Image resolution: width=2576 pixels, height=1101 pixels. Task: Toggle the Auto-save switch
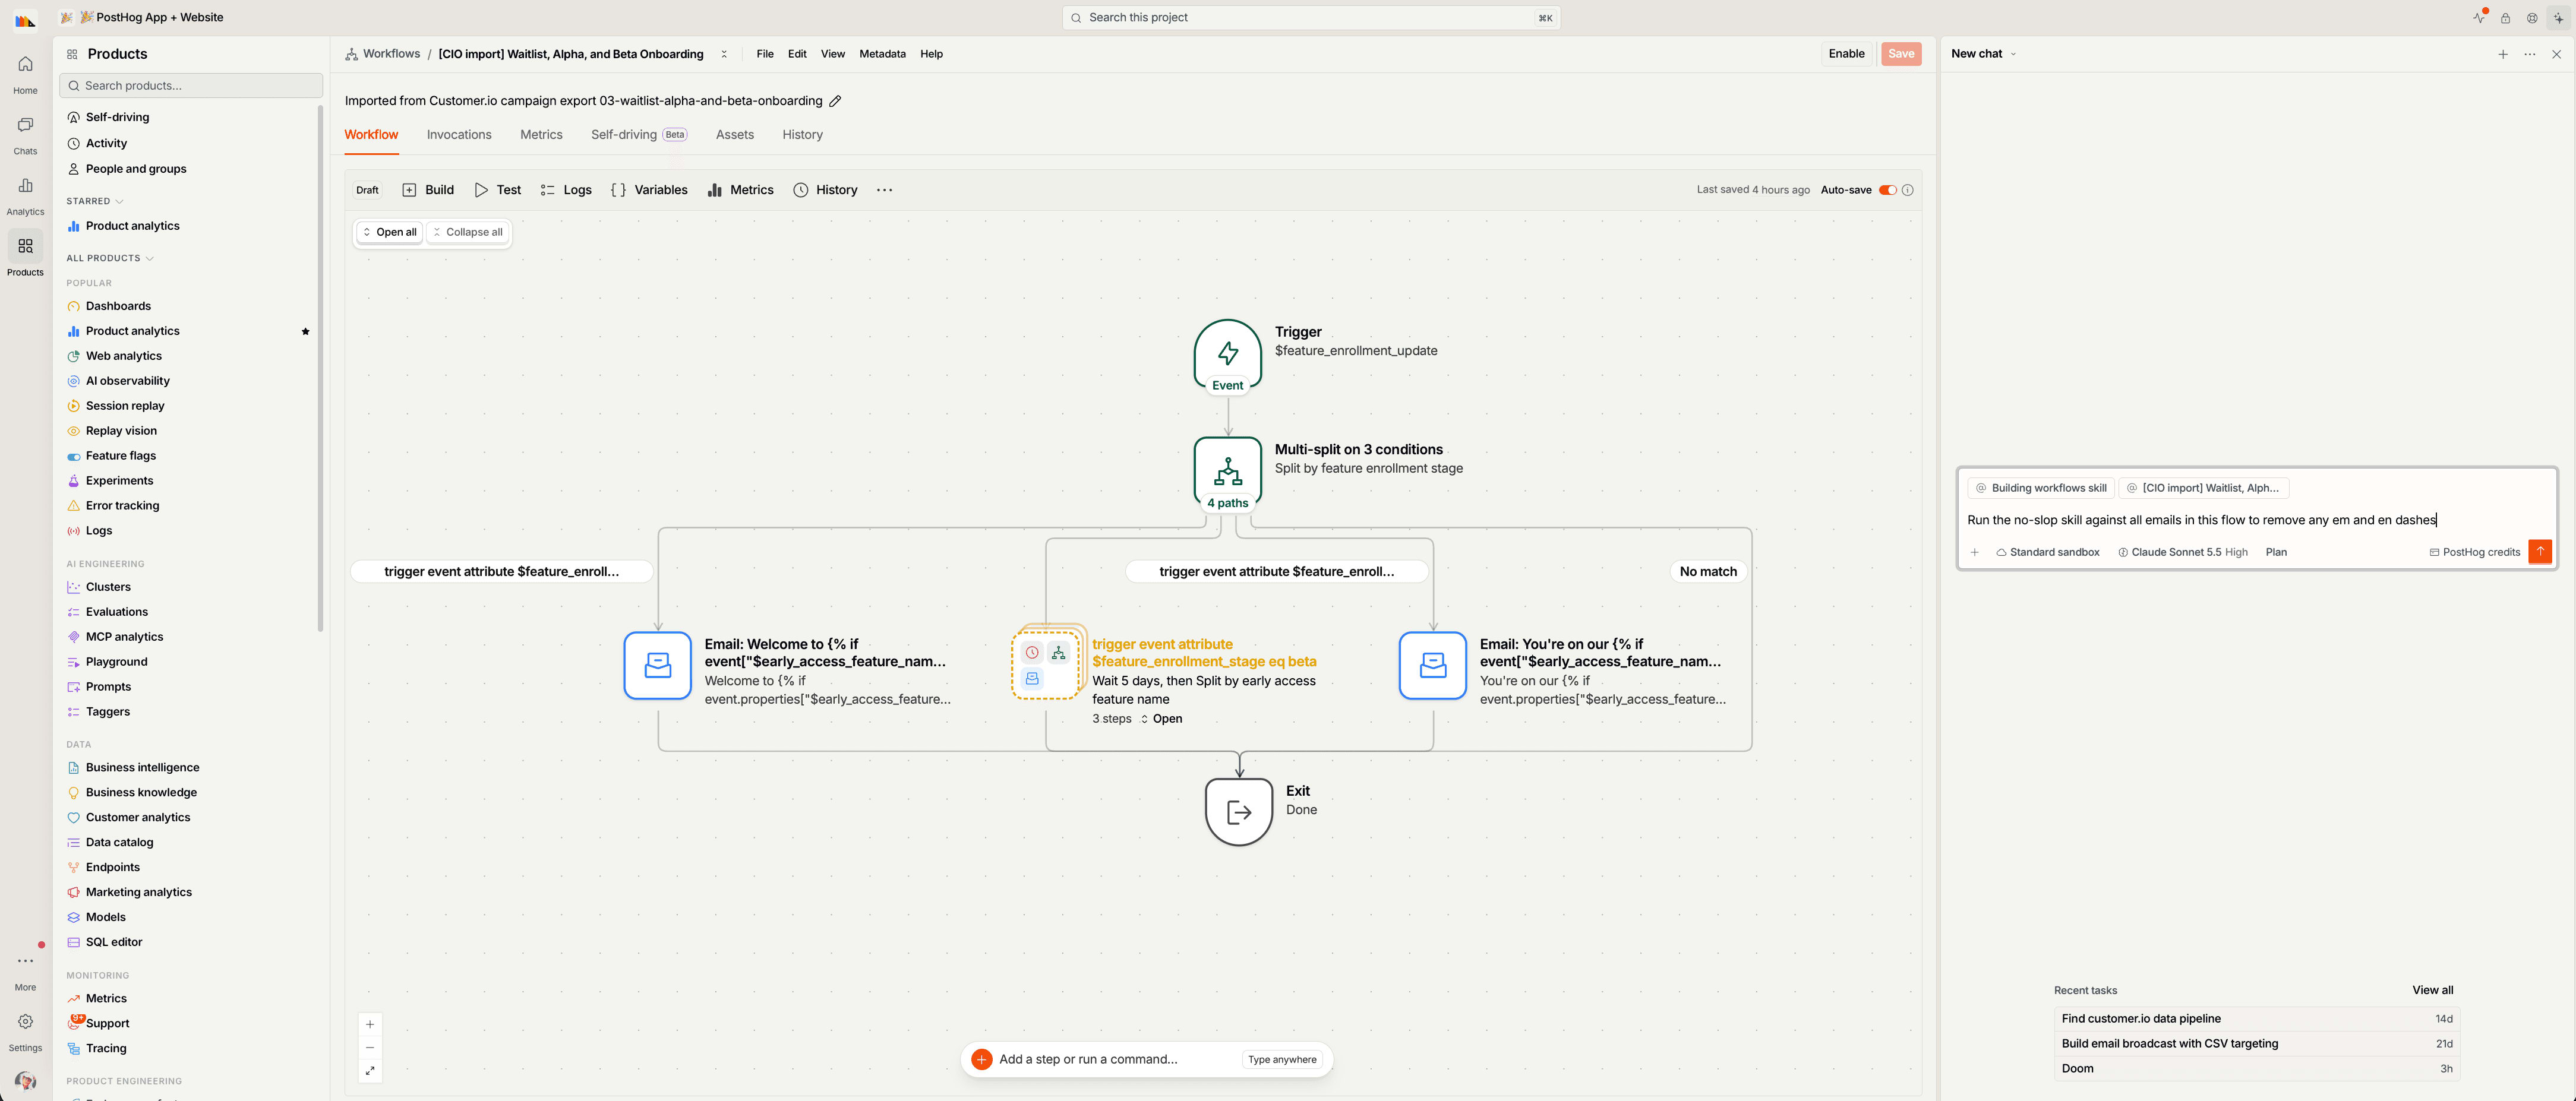coord(1887,190)
